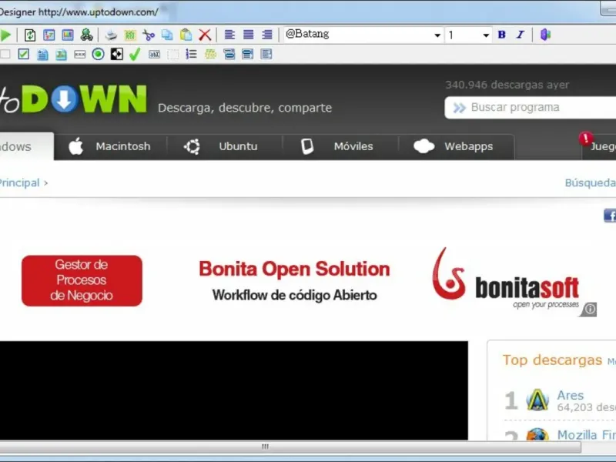Image resolution: width=616 pixels, height=462 pixels.
Task: Click the Buscar programa search field
Action: 531,108
